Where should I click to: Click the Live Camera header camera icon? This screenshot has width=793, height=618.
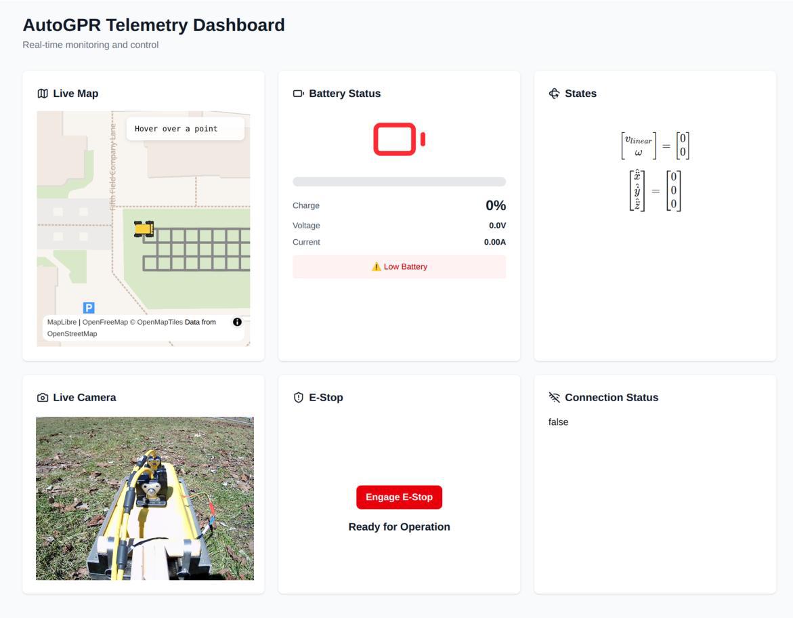coord(43,398)
